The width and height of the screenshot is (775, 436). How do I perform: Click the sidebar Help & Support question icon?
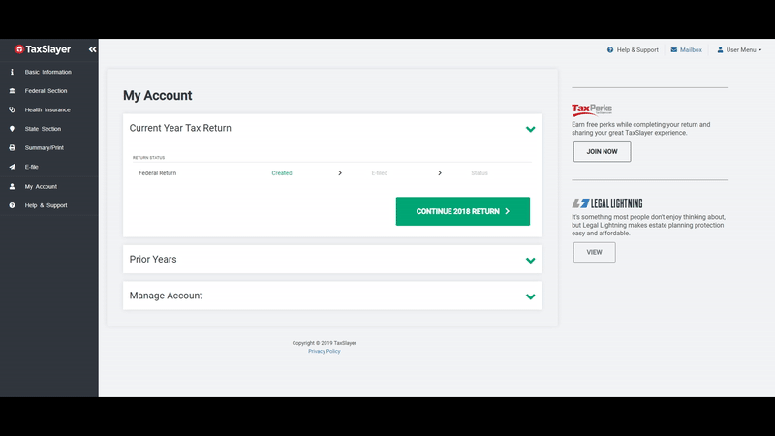12,205
